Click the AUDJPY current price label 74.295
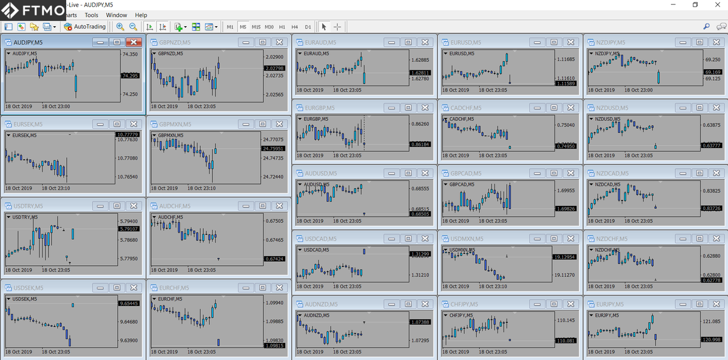The height and width of the screenshot is (360, 728). (130, 76)
